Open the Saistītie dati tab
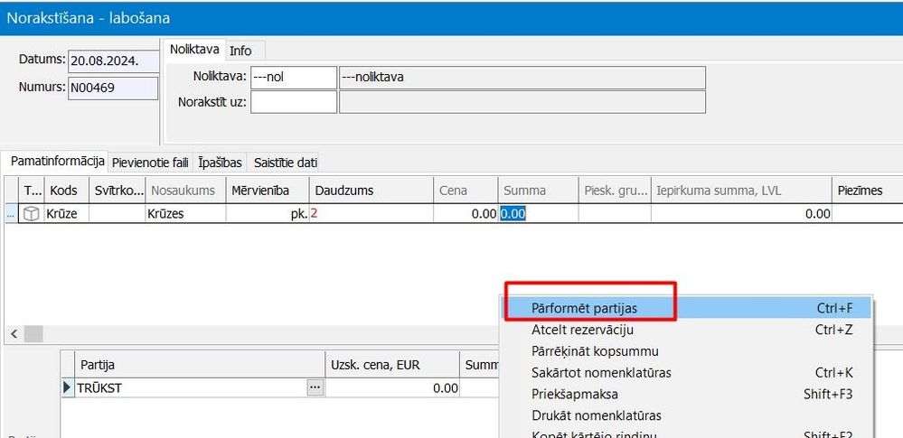Image resolution: width=903 pixels, height=438 pixels. click(286, 163)
